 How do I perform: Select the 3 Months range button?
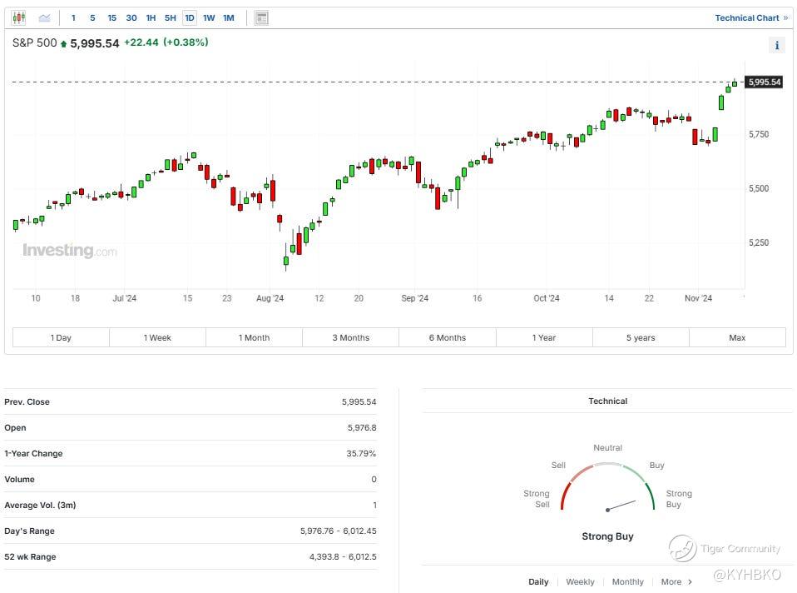tap(350, 337)
